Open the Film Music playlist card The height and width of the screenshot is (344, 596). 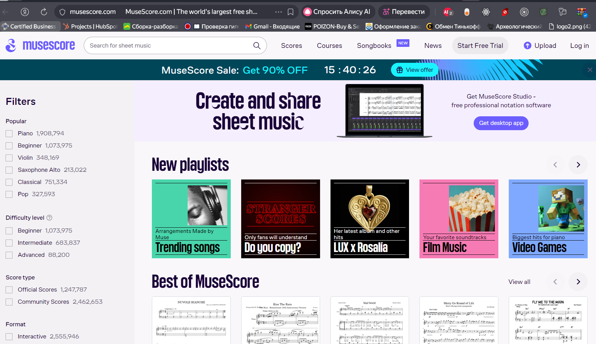point(459,219)
